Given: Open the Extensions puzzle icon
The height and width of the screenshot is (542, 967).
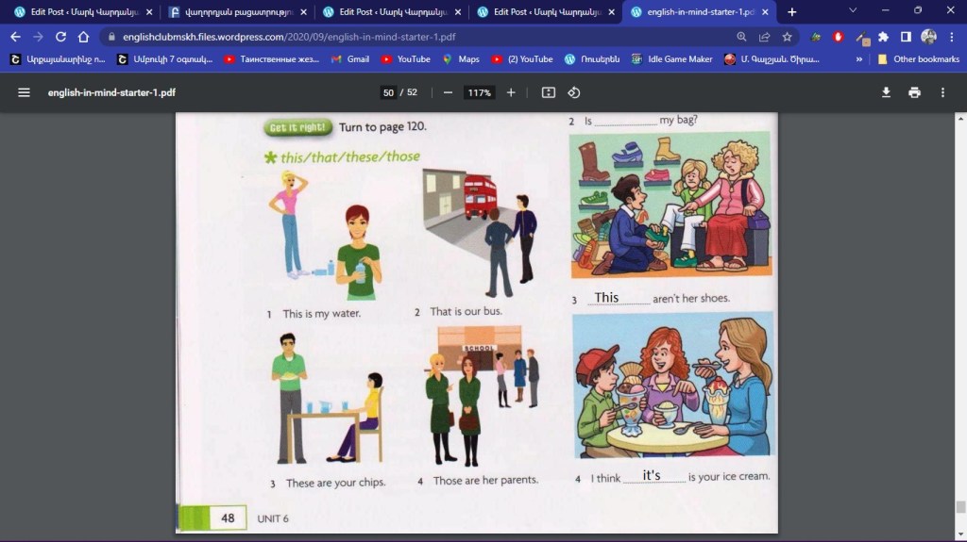Looking at the screenshot, I should pyautogui.click(x=883, y=37).
